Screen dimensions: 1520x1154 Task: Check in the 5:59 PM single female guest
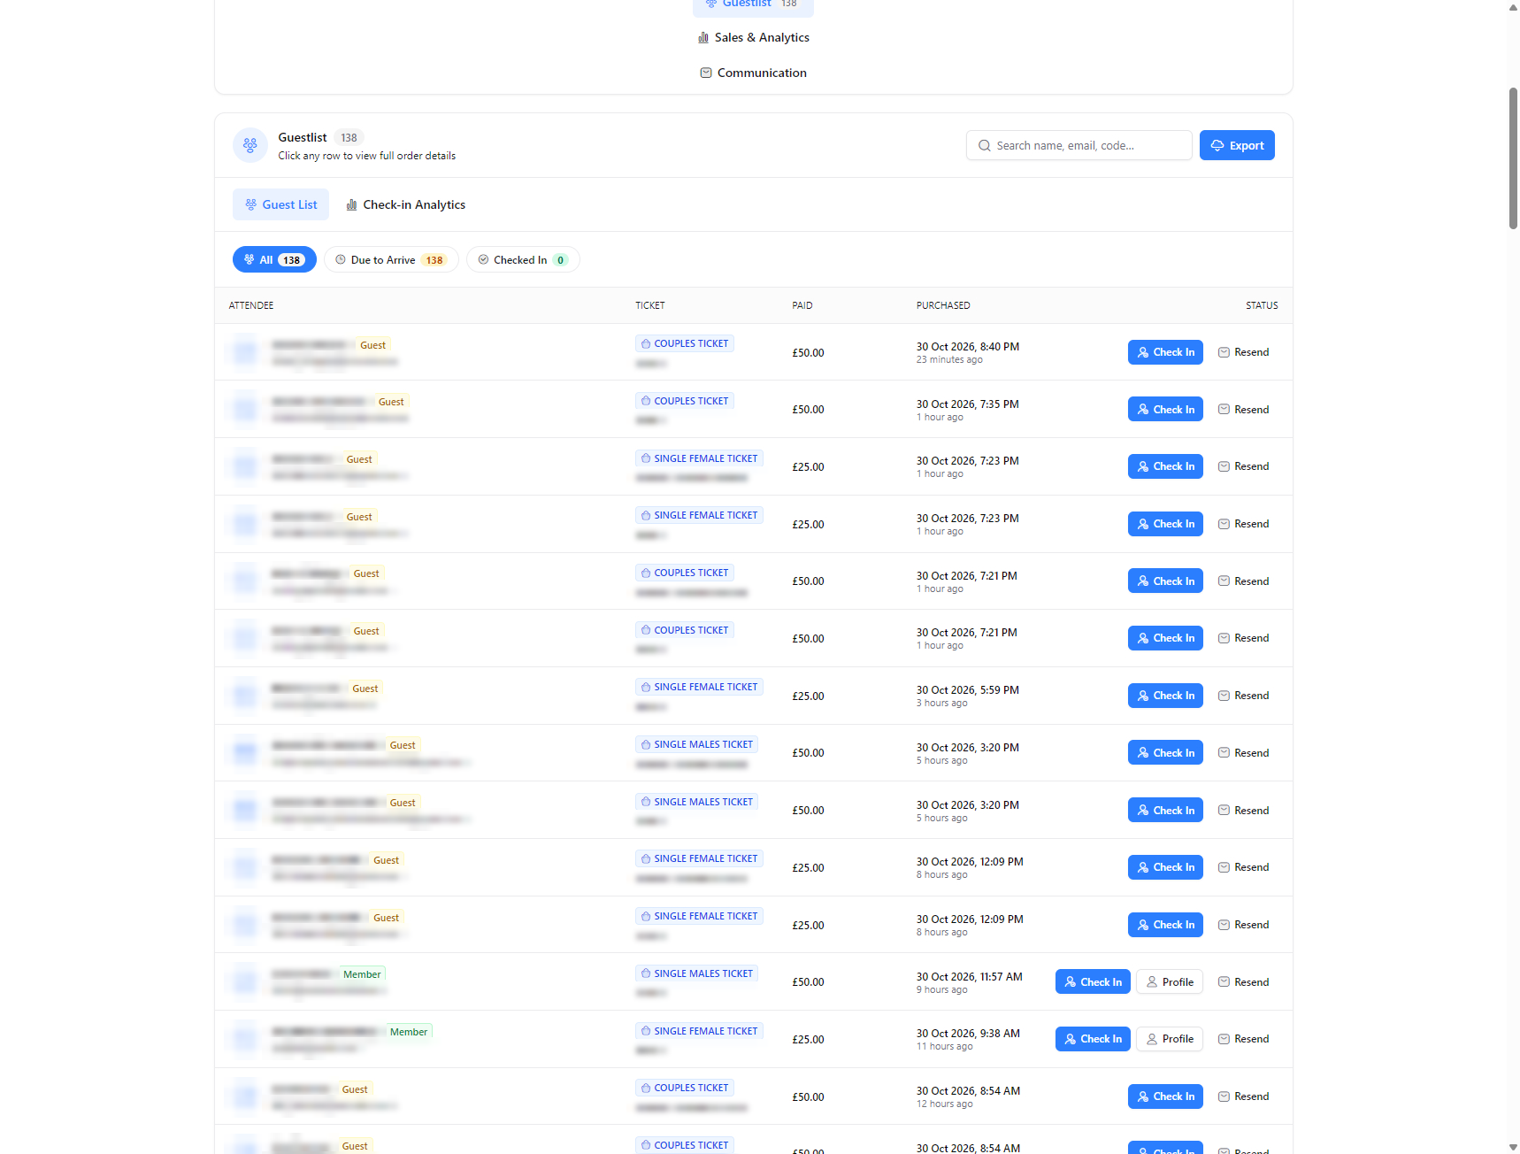click(x=1165, y=696)
